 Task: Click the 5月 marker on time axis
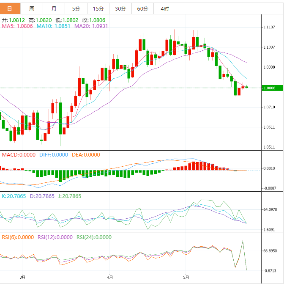point(186,278)
